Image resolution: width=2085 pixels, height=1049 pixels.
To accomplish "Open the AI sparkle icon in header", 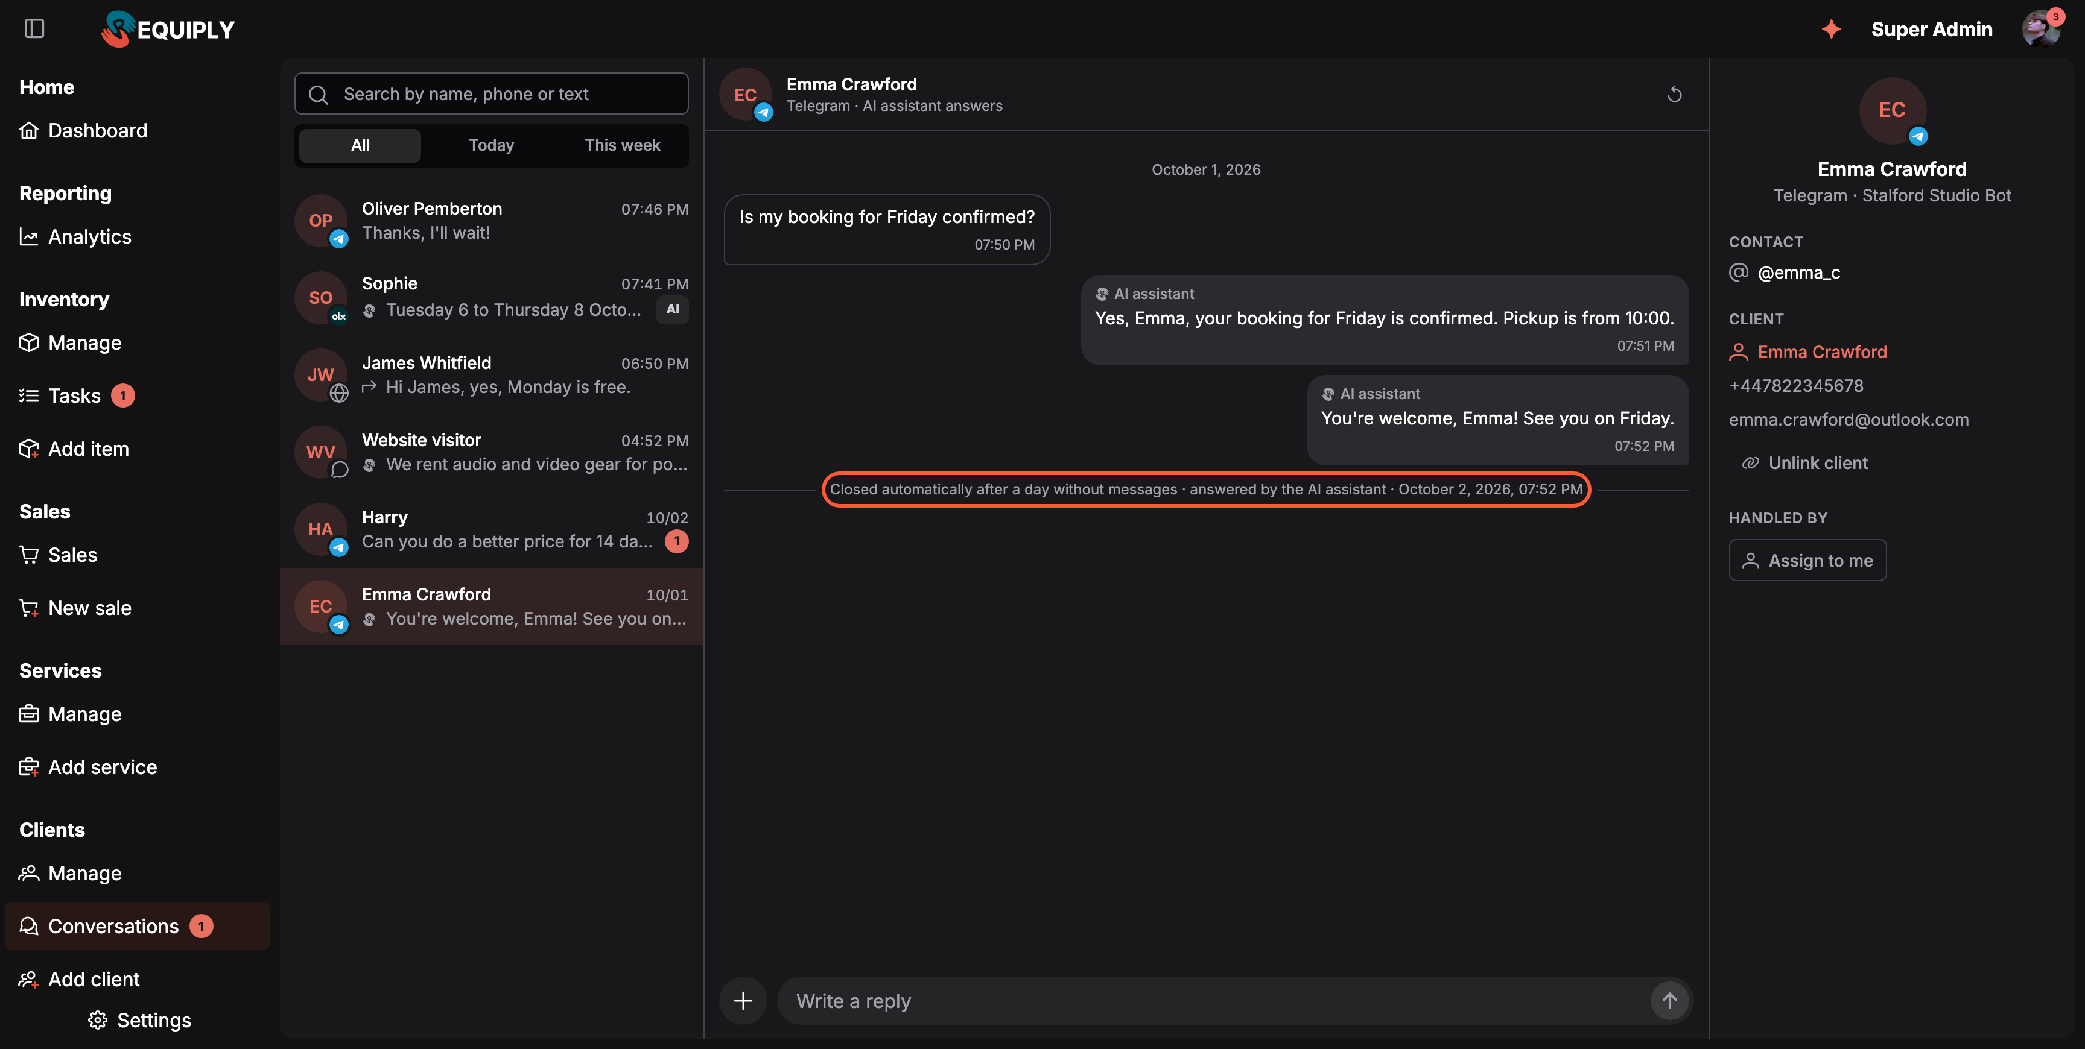I will pyautogui.click(x=1831, y=29).
